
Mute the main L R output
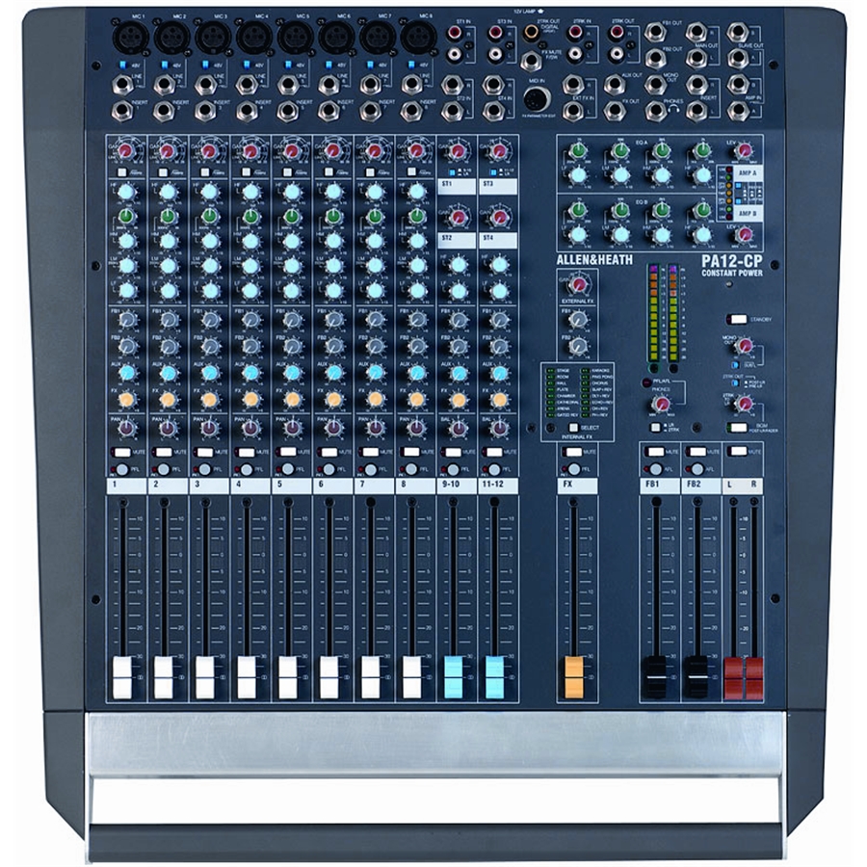738,452
